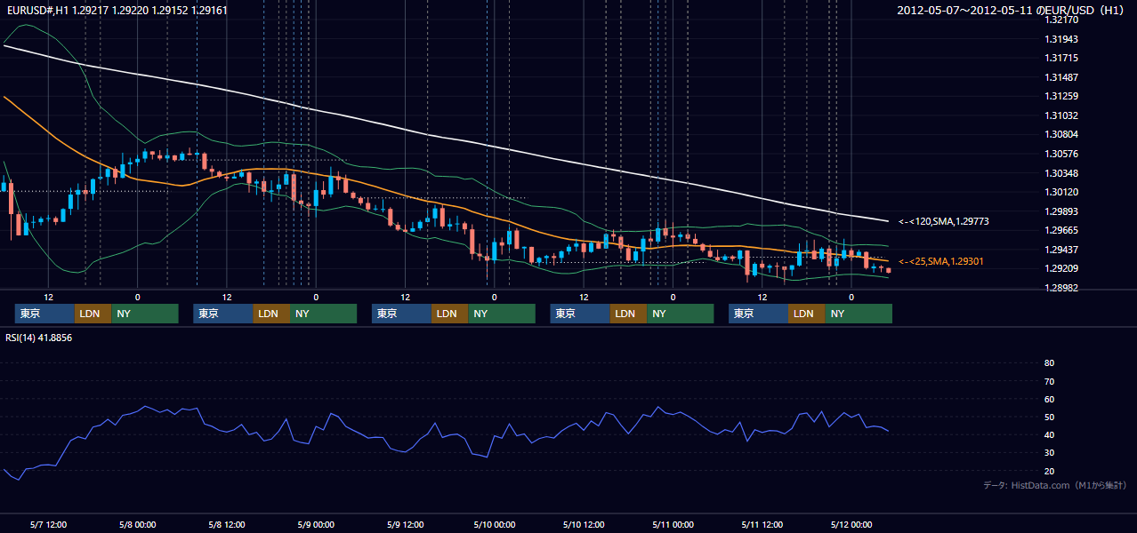The height and width of the screenshot is (533, 1137).
Task: Click the blue RSI indicator line
Action: (445, 437)
